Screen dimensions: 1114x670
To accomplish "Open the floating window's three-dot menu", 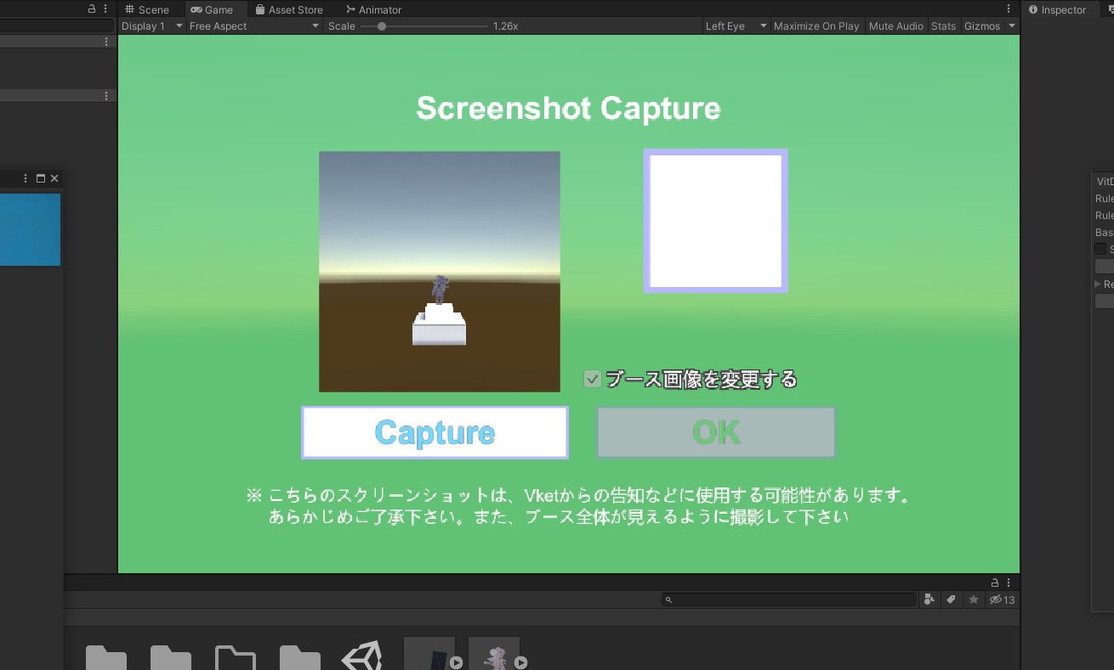I will coord(26,178).
